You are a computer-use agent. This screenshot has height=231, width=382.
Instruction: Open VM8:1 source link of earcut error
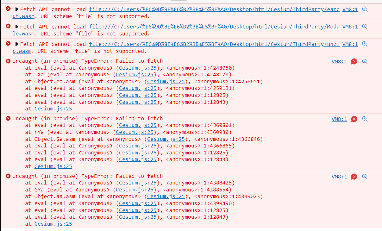click(x=350, y=9)
